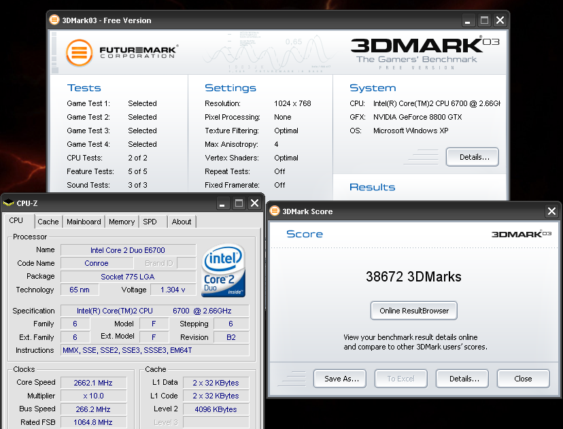Image resolution: width=563 pixels, height=429 pixels.
Task: Open the About tab in CPU-Z
Action: coord(182,222)
